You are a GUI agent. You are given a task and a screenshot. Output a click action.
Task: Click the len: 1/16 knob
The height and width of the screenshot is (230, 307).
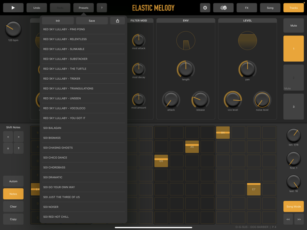coord(294,135)
